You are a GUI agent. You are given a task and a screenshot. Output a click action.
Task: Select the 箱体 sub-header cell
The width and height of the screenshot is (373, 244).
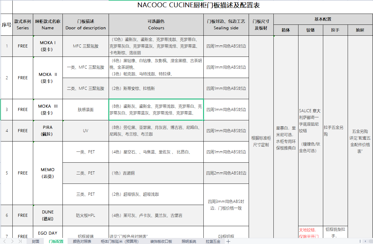(286, 30)
